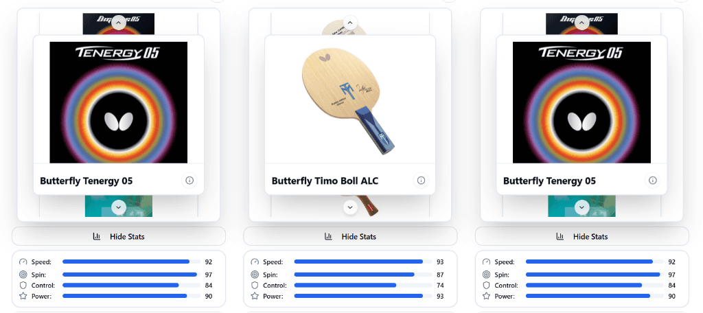Click the info icon beside Butterfly Timo Boll ALC

(421, 181)
